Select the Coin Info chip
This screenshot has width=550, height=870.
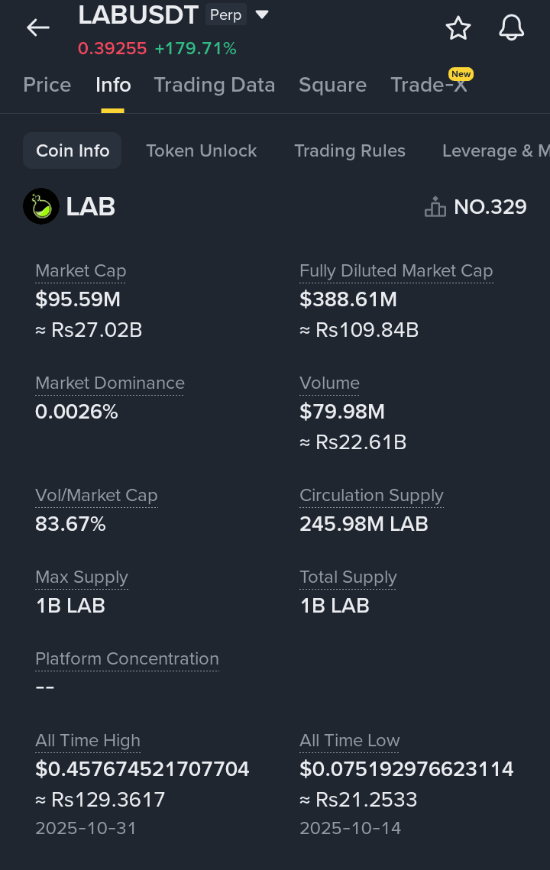tap(73, 150)
